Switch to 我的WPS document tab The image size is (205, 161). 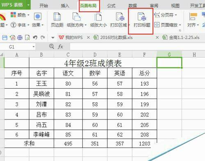pyautogui.click(x=71, y=37)
